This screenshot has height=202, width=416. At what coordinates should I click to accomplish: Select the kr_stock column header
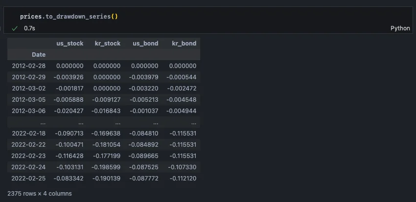click(107, 44)
